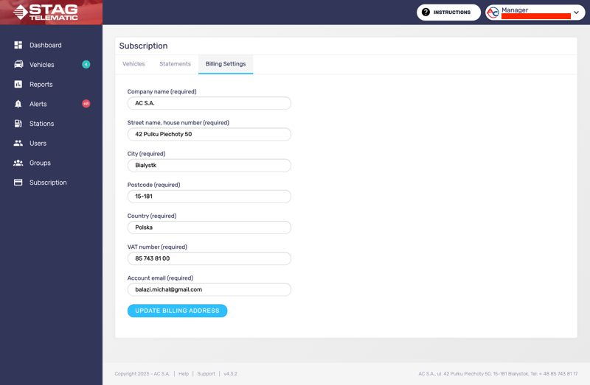Open the Support footer link

click(x=206, y=374)
